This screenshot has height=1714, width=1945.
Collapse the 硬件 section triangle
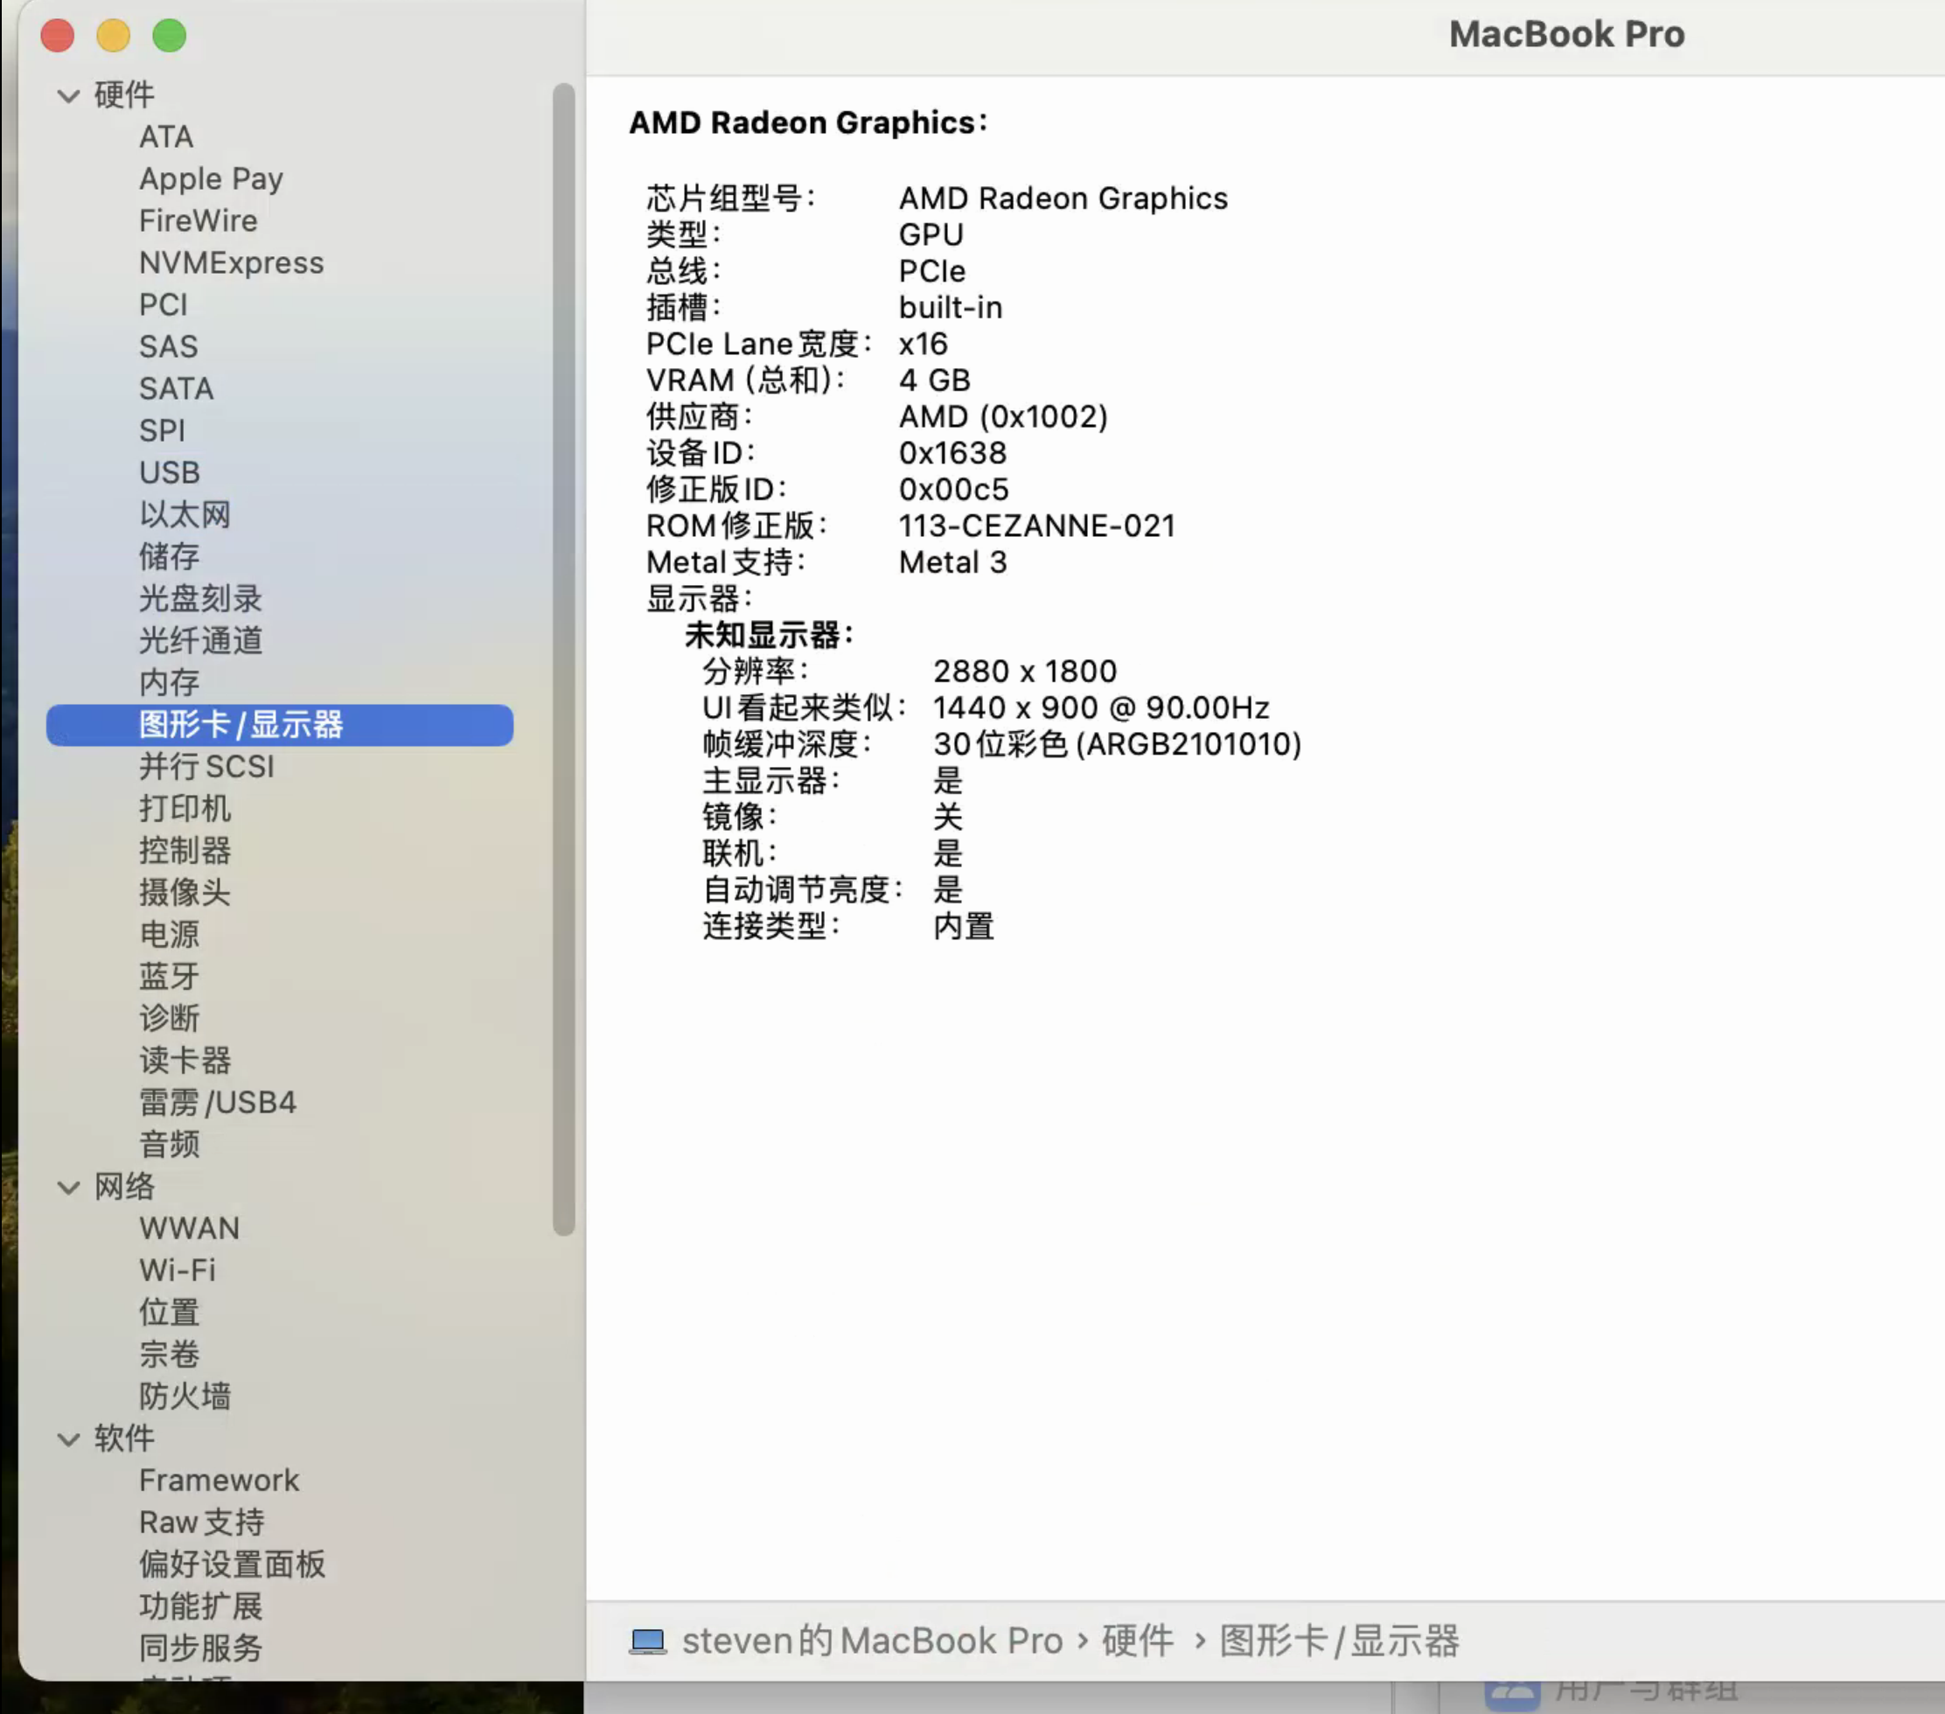[67, 94]
